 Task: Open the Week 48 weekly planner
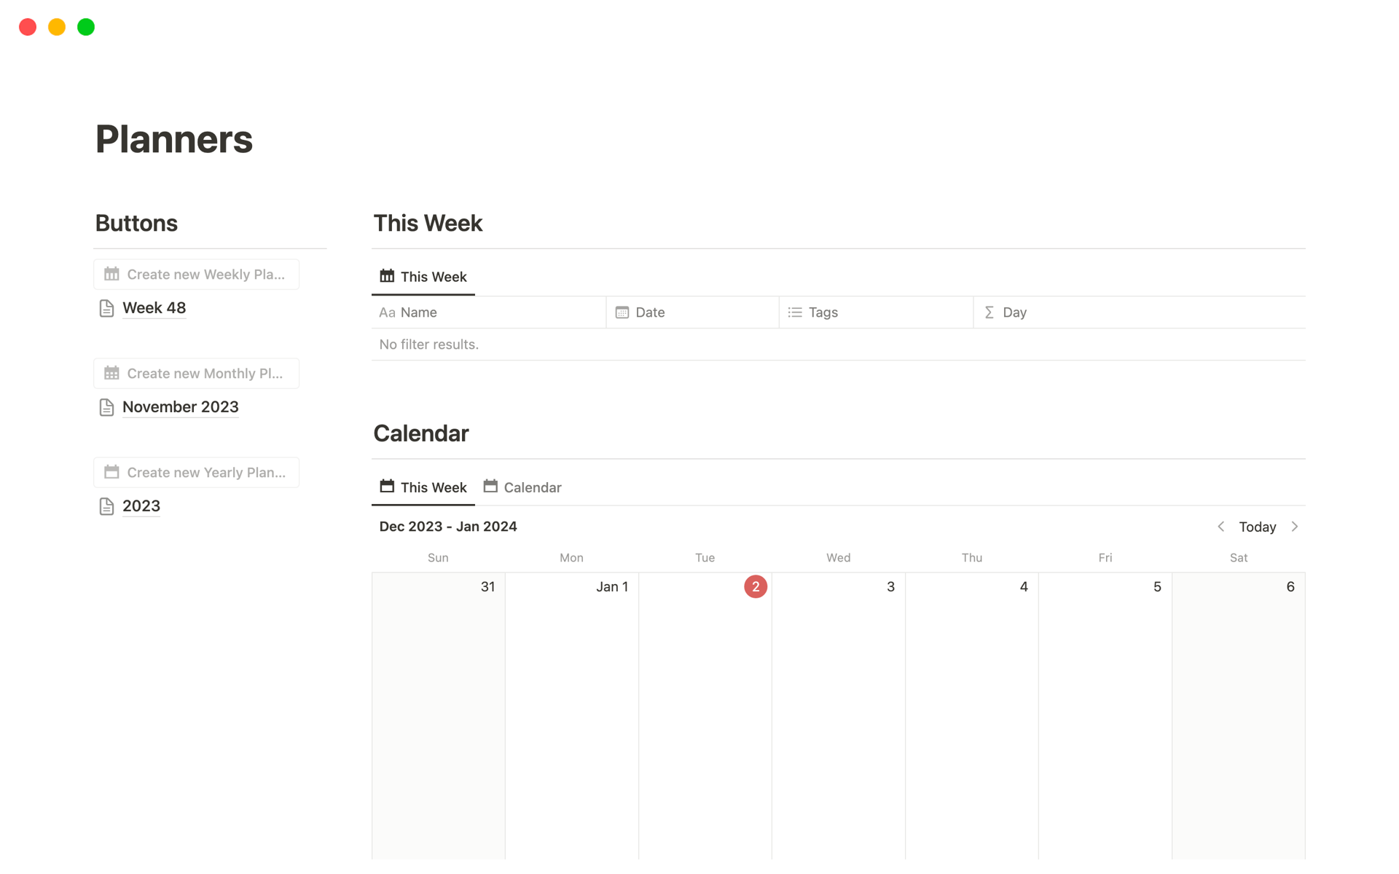point(155,308)
